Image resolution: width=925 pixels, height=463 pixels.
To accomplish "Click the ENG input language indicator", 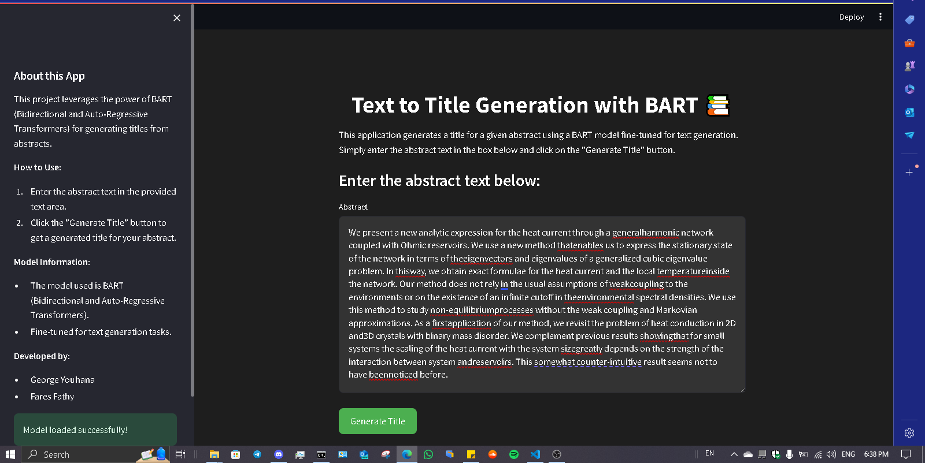I will (848, 454).
